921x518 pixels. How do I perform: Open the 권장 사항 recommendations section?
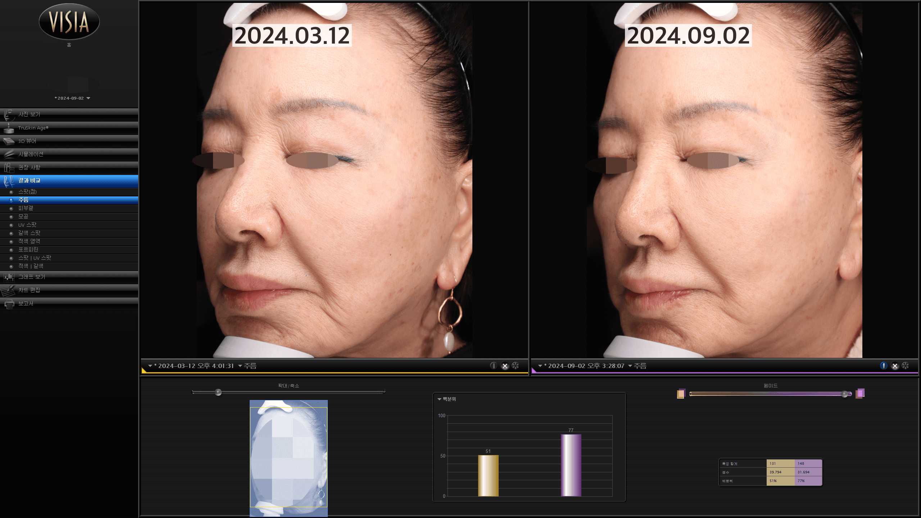(69, 168)
